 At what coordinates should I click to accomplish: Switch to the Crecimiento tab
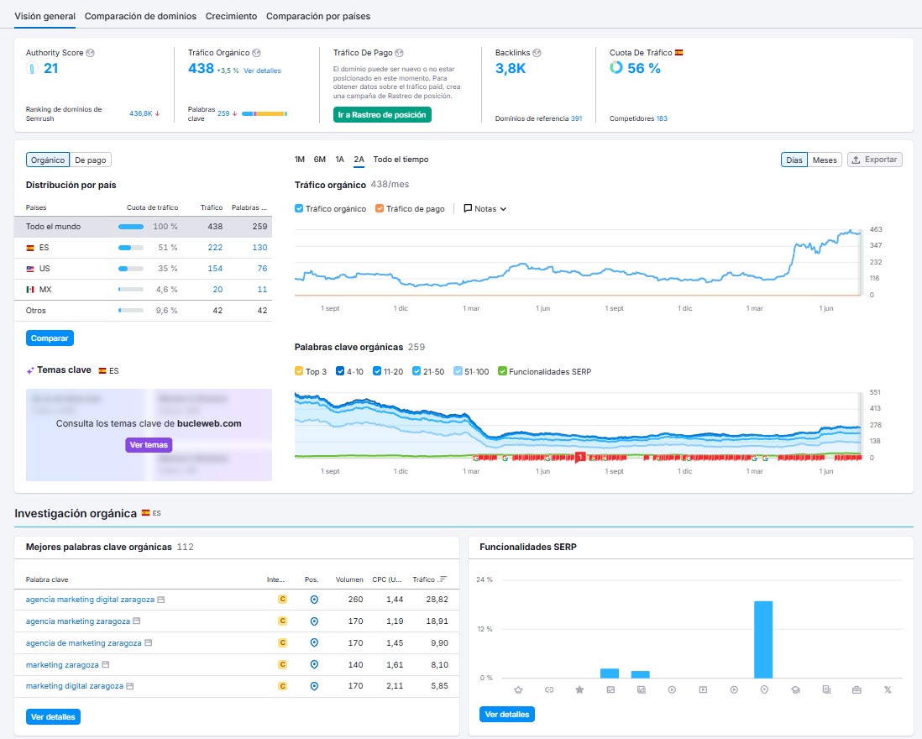(x=231, y=16)
